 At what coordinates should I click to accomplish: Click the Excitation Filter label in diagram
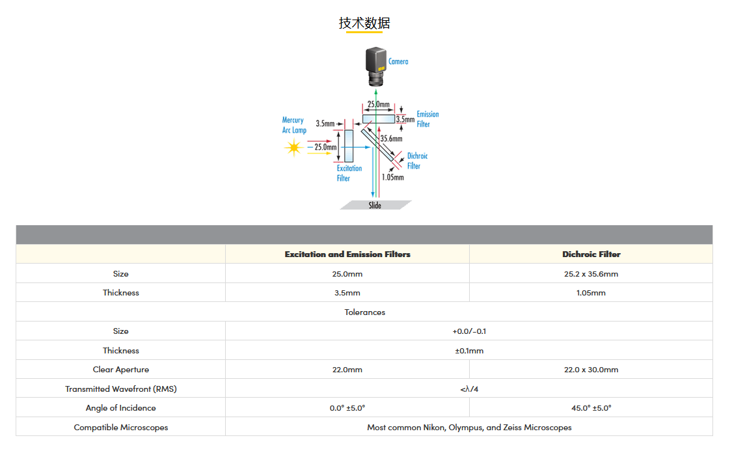click(x=349, y=173)
